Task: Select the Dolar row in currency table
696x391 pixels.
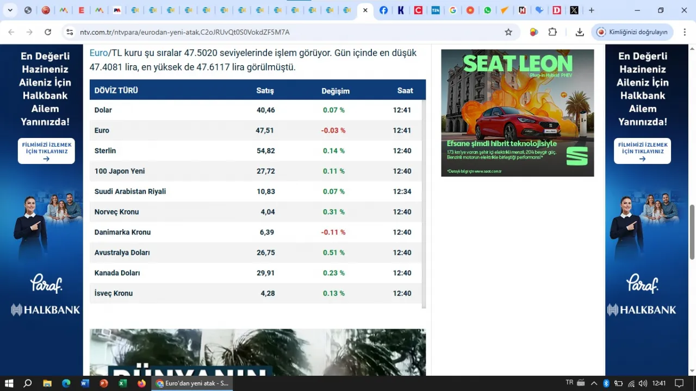Action: click(255, 110)
